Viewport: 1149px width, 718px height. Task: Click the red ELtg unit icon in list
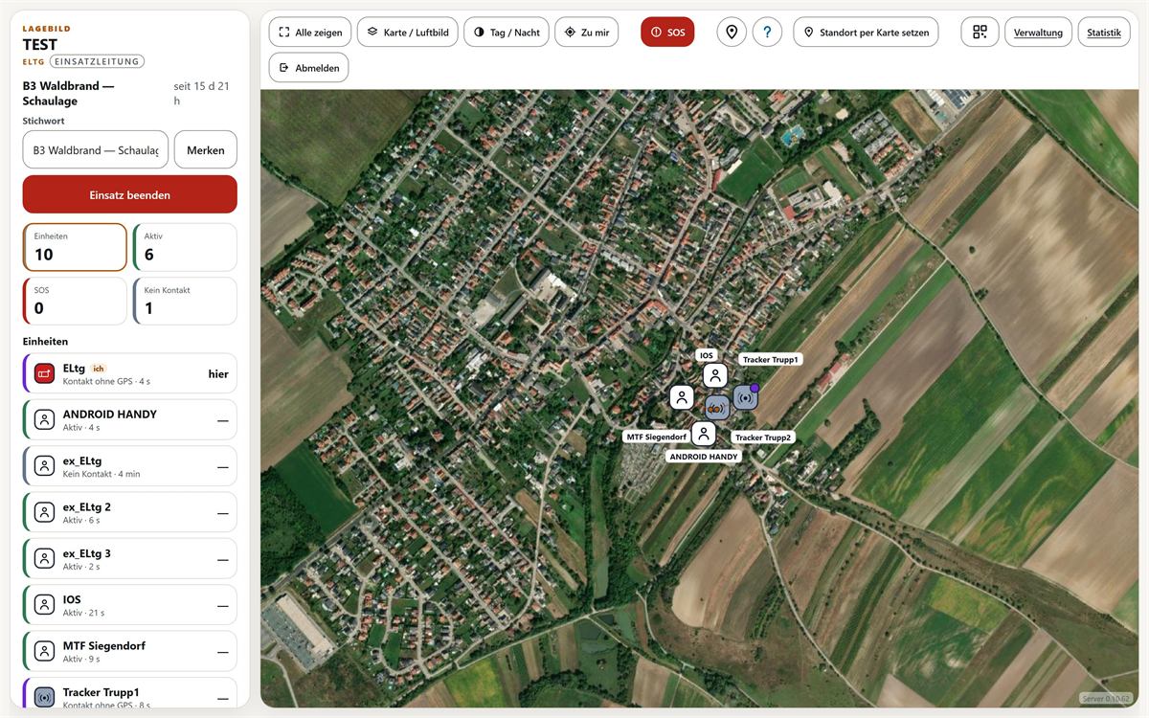44,373
